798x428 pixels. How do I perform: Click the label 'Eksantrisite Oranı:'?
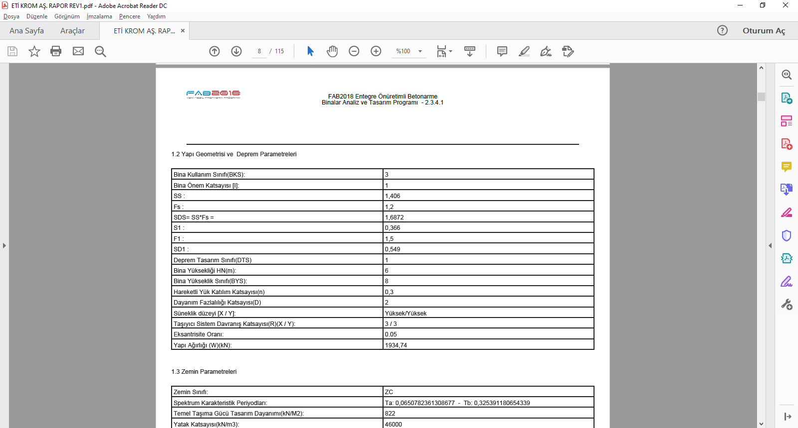[199, 334]
